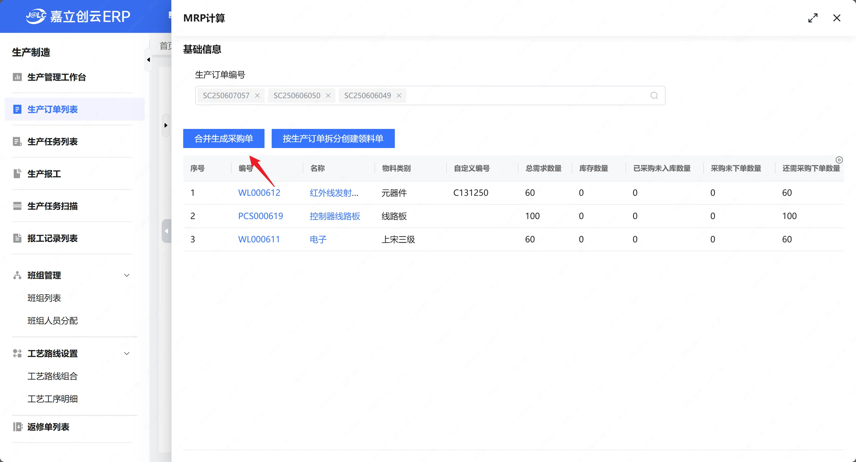856x462 pixels.
Task: Click 按生产订单拆分创建领料单 button
Action: pos(333,138)
